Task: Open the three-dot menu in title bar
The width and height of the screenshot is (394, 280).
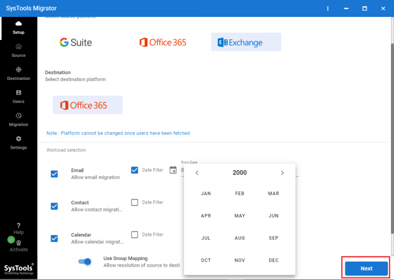Action: 328,8
